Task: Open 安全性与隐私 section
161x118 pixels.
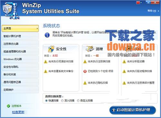Action: pyautogui.click(x=20, y=67)
